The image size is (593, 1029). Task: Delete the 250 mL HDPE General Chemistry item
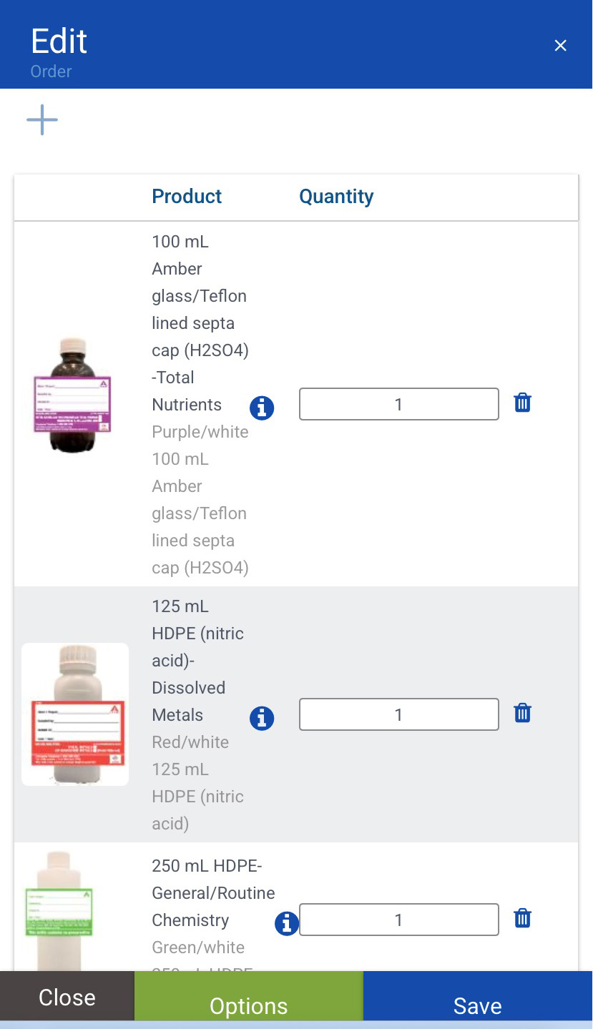click(523, 918)
